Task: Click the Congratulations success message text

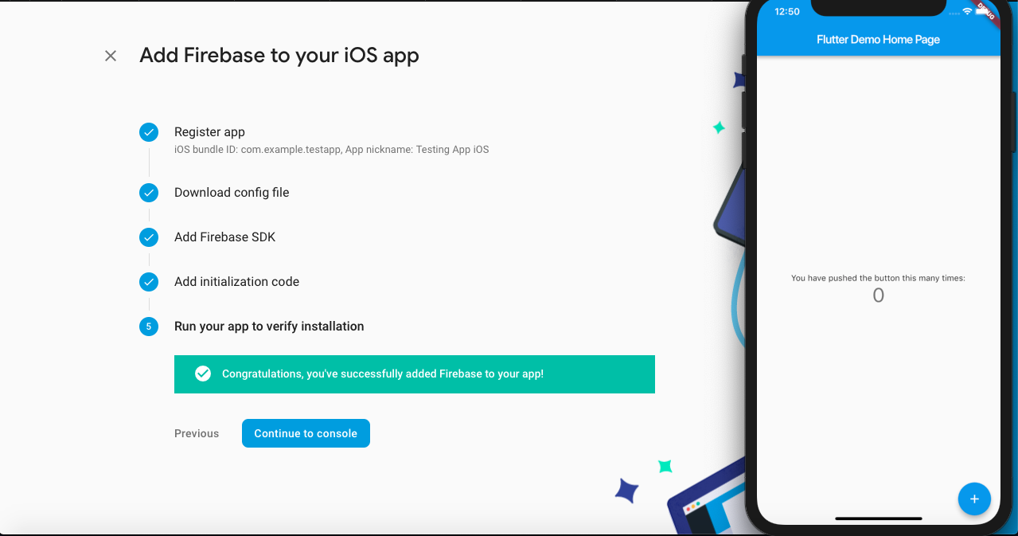Action: [382, 374]
